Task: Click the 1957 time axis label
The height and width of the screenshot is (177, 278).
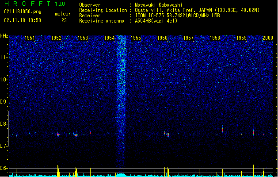Action: (x=188, y=38)
